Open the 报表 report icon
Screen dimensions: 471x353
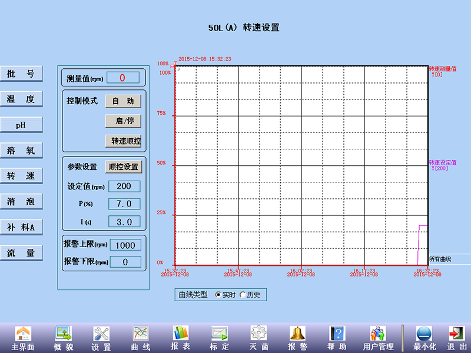pos(180,334)
